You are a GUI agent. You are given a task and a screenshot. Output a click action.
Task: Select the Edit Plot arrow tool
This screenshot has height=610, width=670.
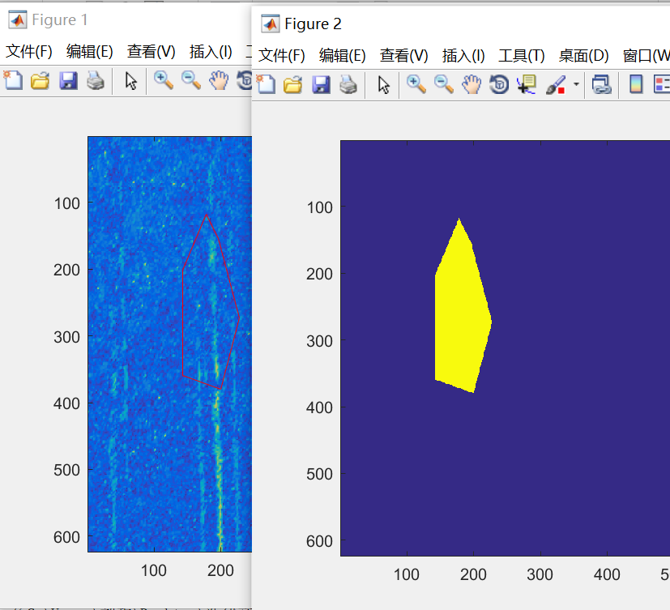coord(386,84)
